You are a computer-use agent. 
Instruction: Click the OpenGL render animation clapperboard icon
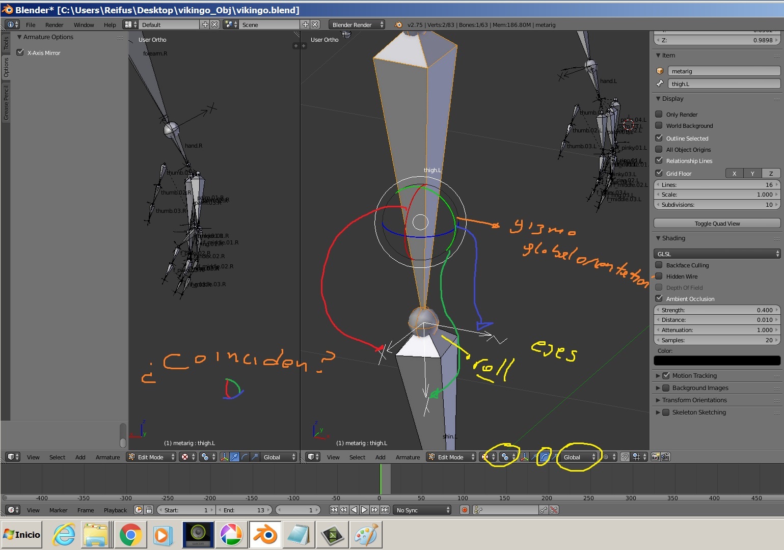(665, 457)
